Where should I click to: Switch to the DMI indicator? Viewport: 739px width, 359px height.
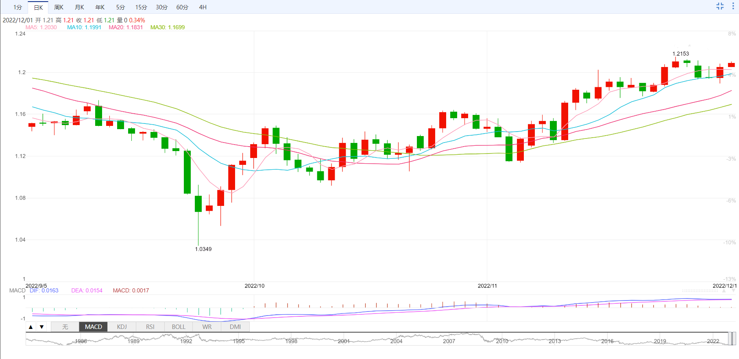click(235, 327)
